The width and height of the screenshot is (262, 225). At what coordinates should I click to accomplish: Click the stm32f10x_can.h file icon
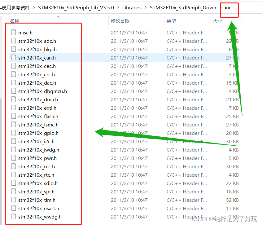[x=14, y=57]
